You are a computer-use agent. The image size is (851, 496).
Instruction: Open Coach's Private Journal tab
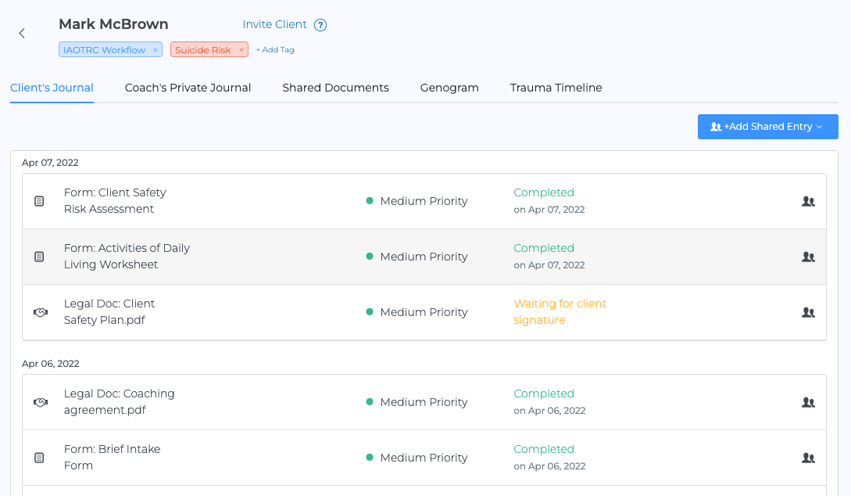(188, 88)
